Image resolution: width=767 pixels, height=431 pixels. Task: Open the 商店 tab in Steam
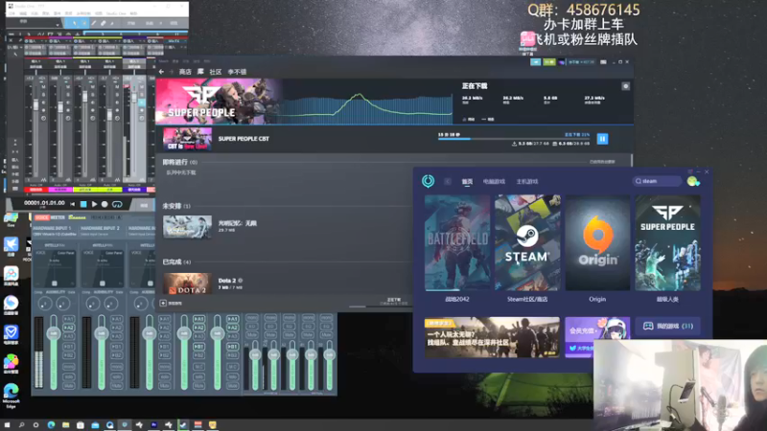pos(185,72)
